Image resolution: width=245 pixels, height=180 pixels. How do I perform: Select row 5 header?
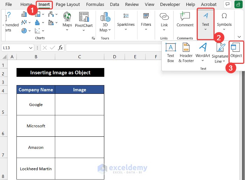coord(3,105)
